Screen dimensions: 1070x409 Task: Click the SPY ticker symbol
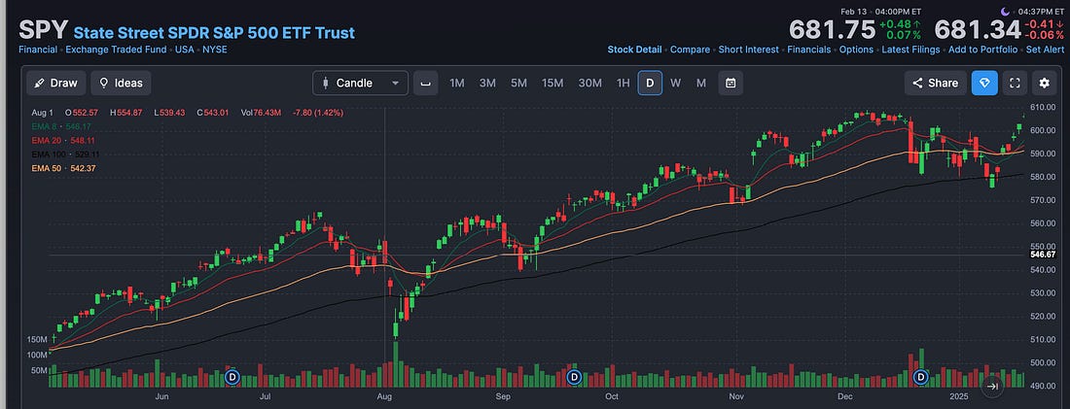click(x=43, y=30)
